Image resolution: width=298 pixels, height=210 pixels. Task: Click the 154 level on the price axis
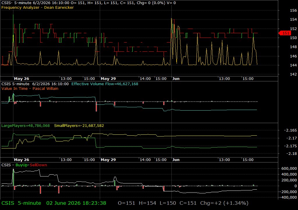293,20
